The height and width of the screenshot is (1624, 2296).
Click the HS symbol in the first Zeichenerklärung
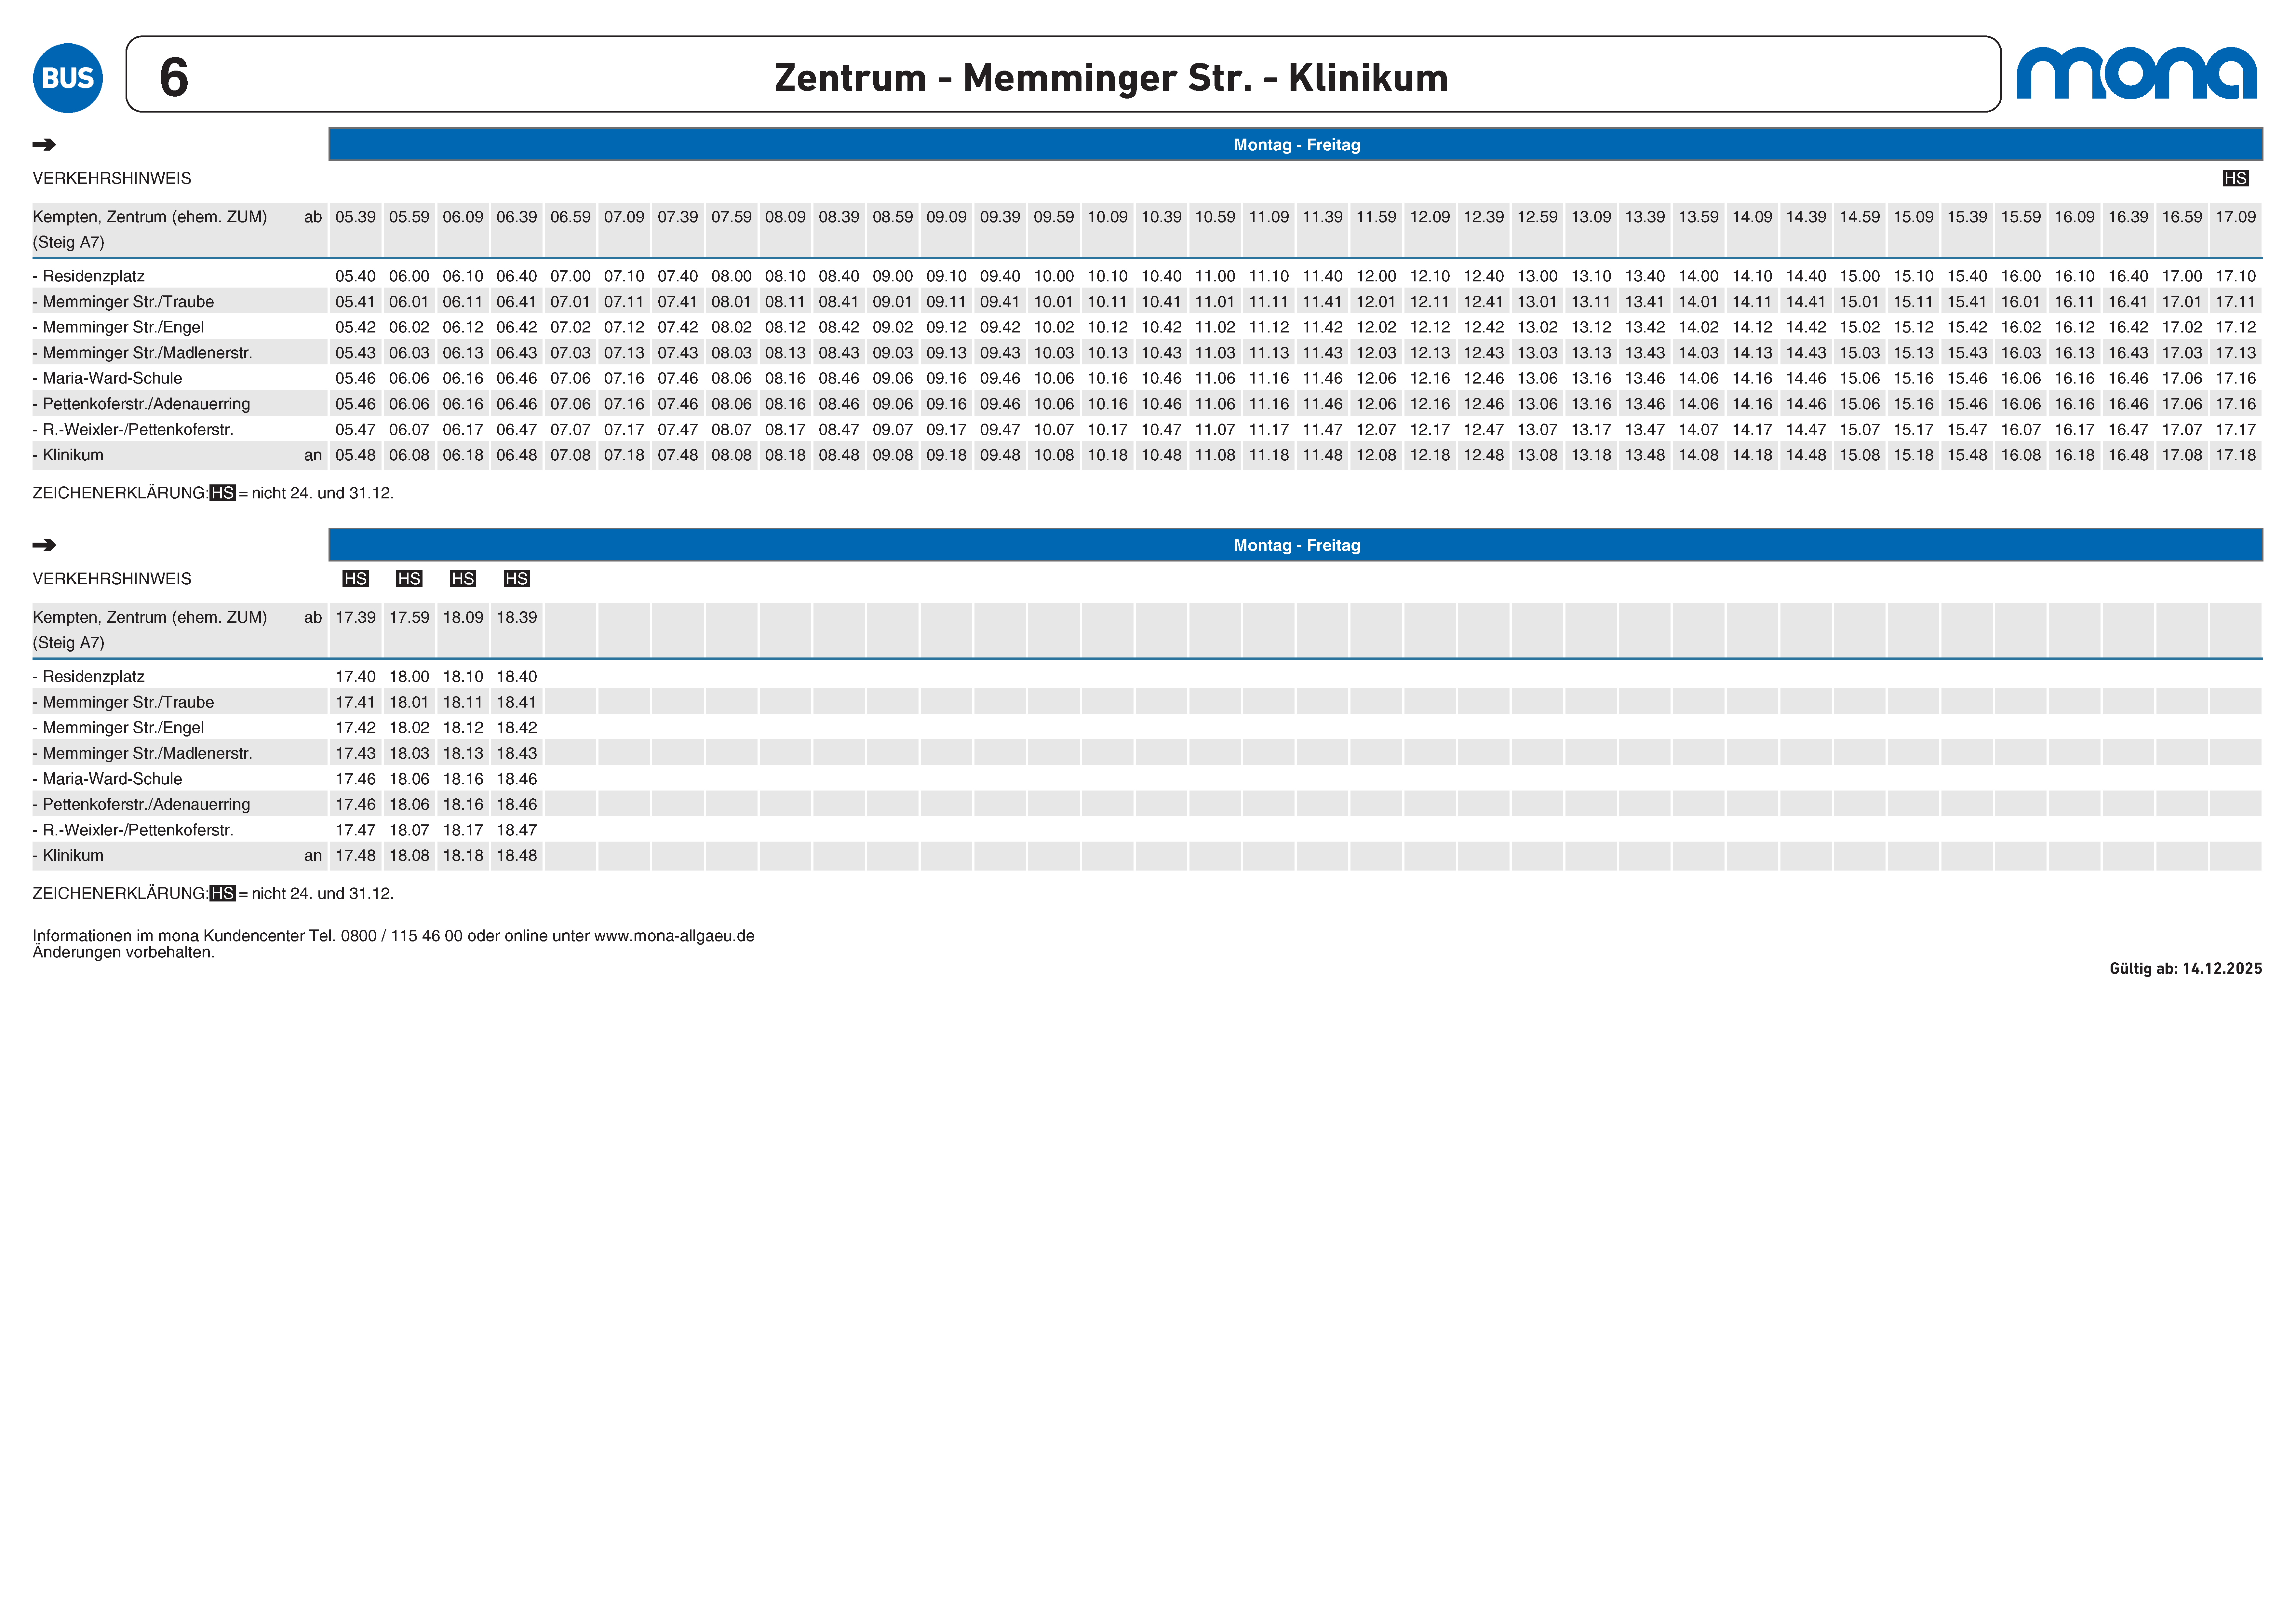(222, 493)
